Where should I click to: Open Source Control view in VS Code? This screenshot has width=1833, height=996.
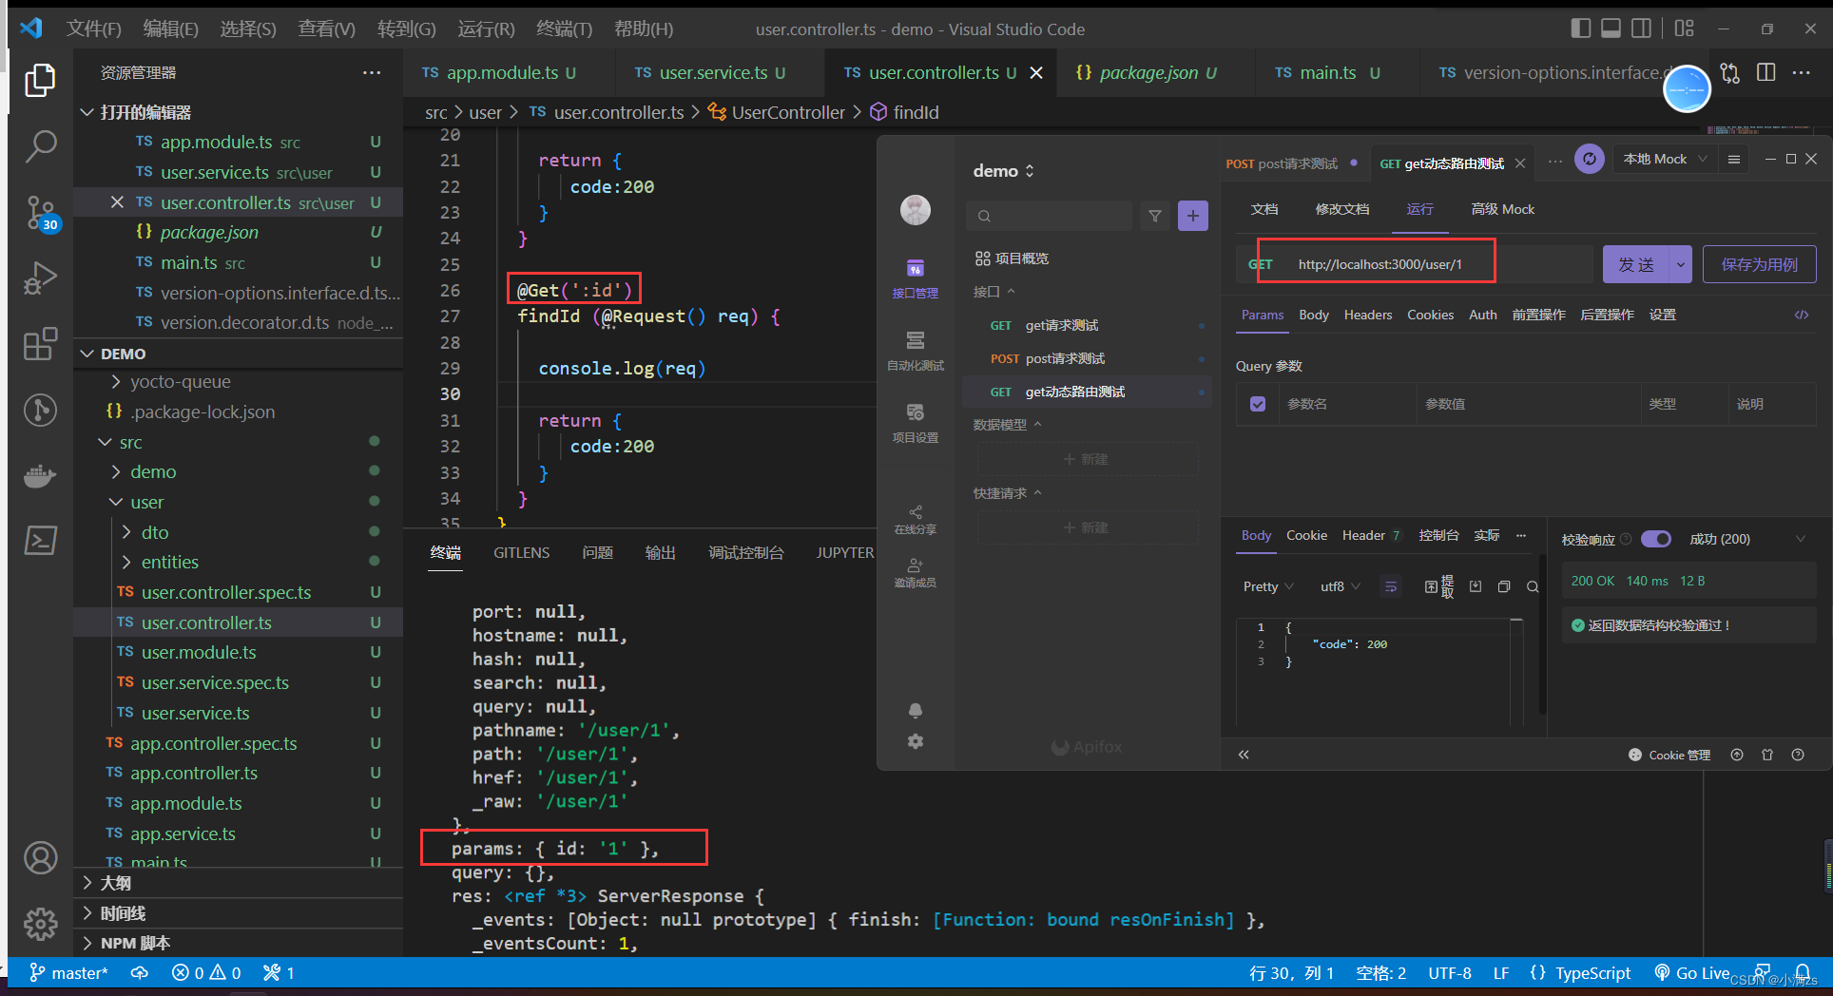[40, 211]
